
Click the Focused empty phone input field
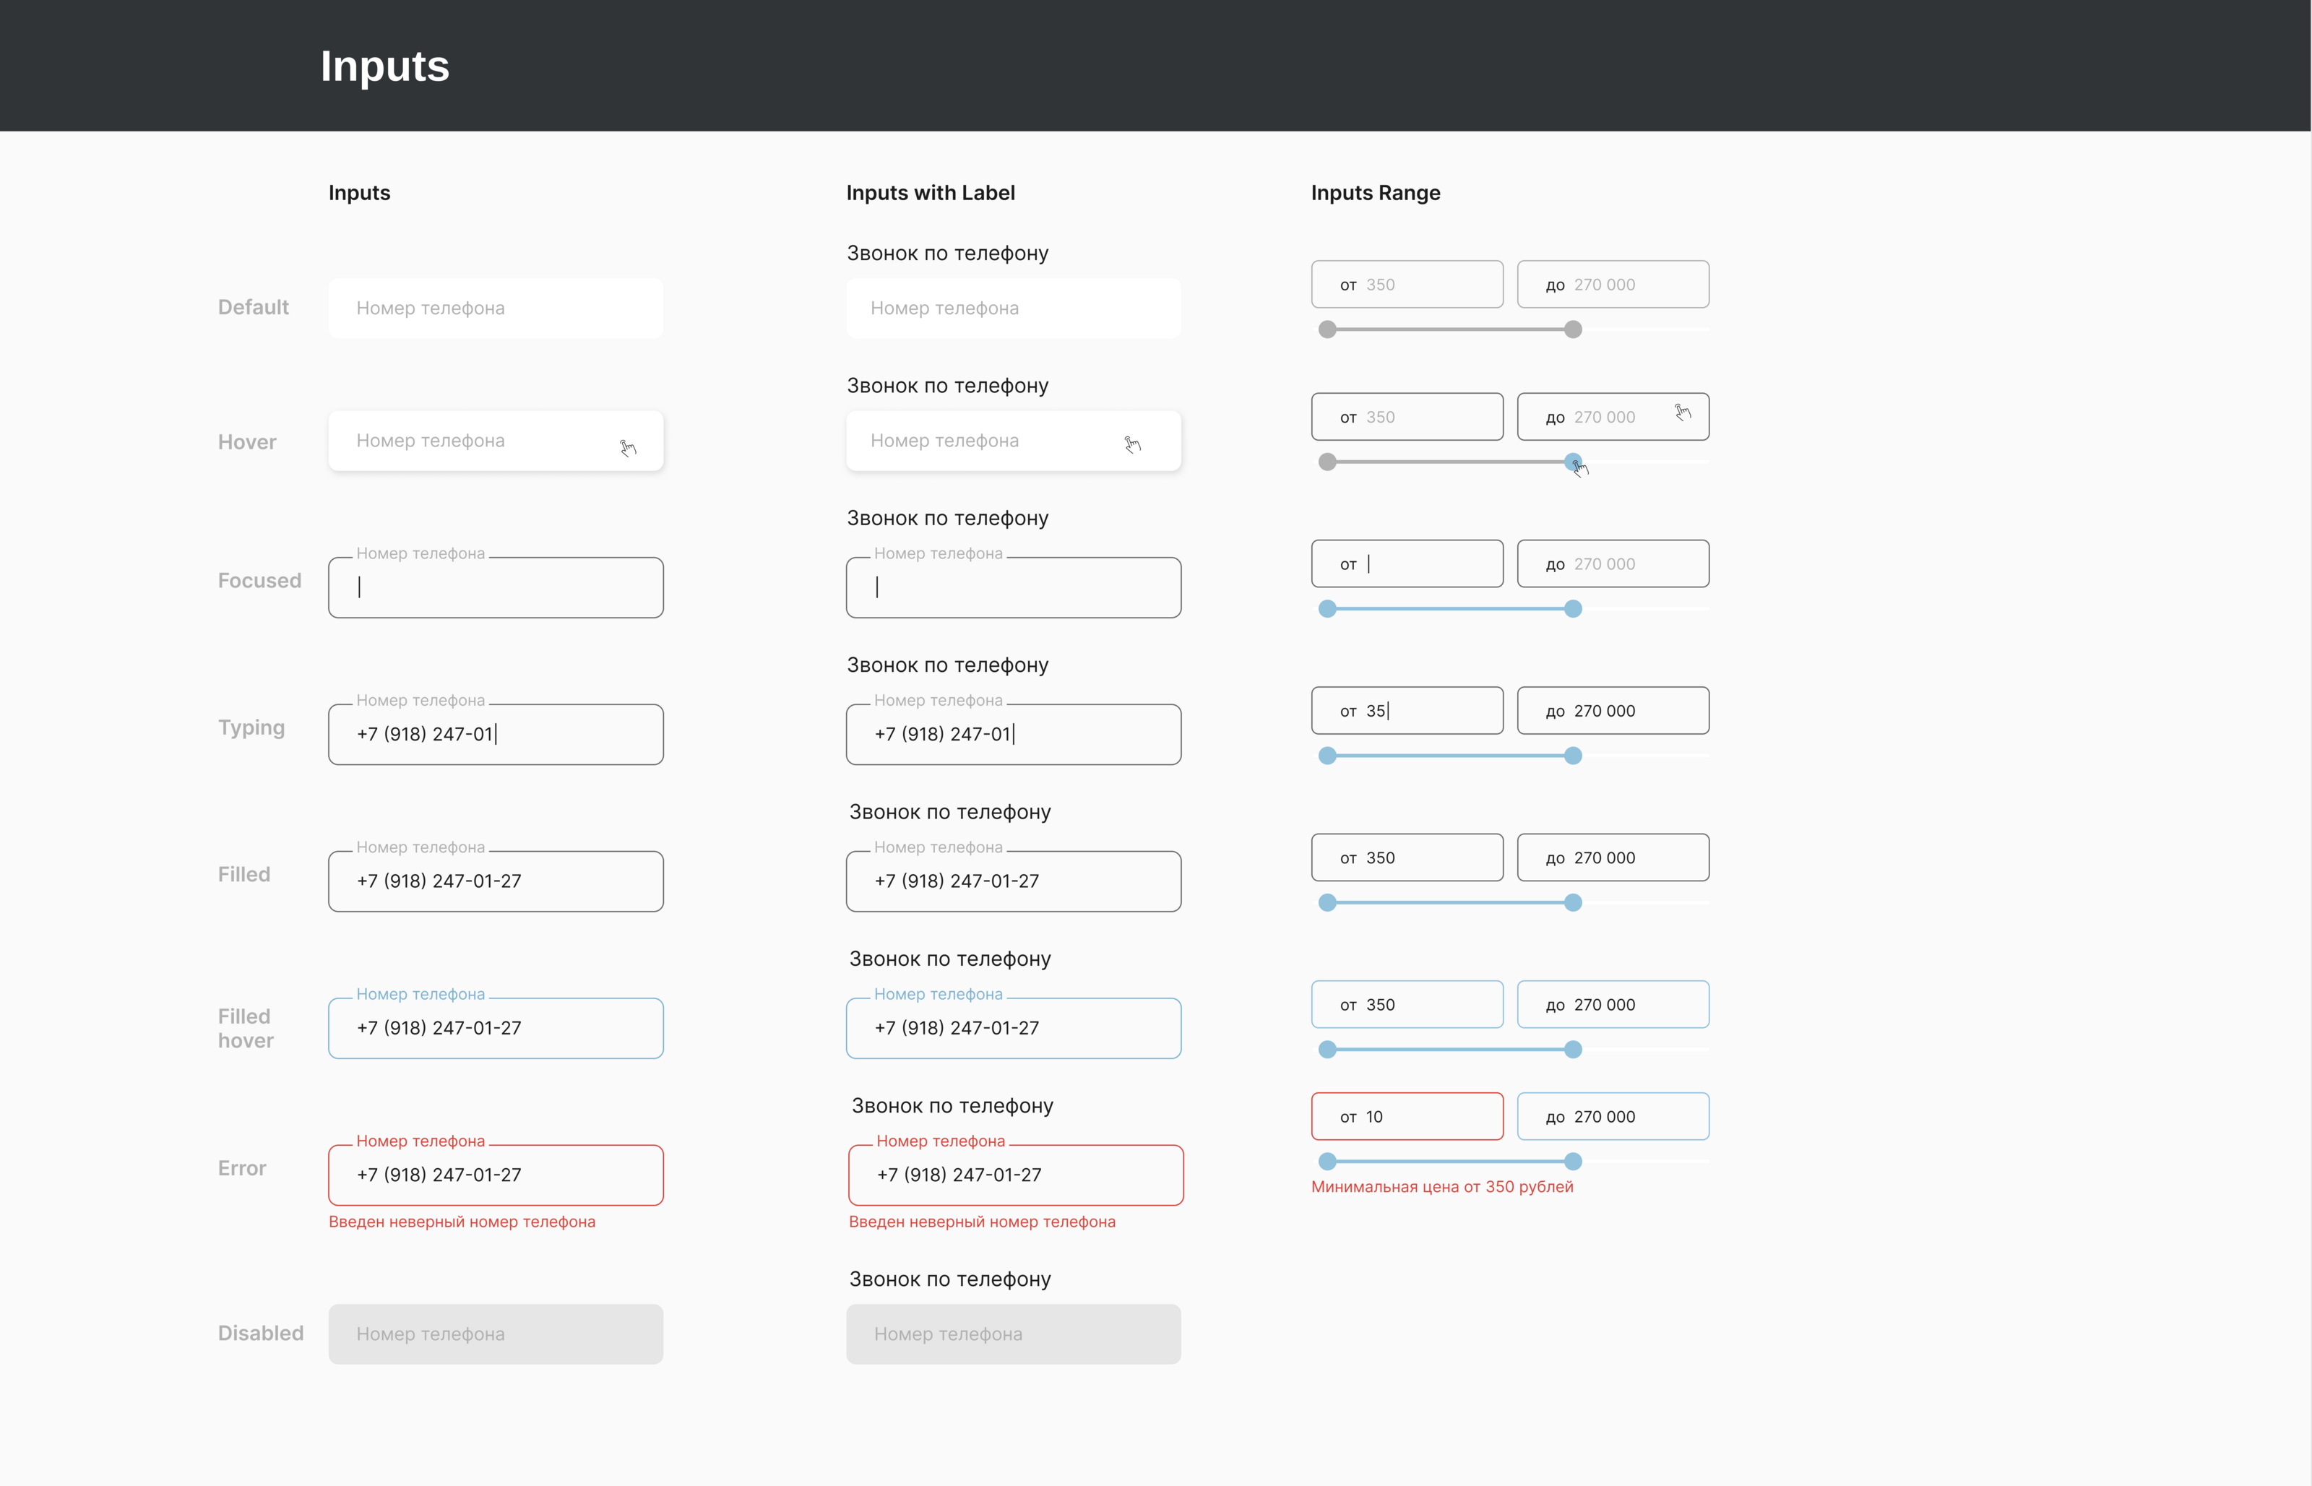tap(495, 587)
